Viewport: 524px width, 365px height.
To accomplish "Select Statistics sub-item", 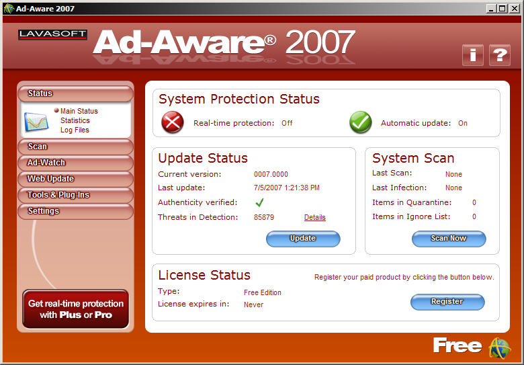I will tap(75, 120).
